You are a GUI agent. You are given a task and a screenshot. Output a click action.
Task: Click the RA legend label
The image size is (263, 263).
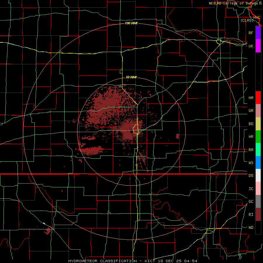click(x=251, y=150)
